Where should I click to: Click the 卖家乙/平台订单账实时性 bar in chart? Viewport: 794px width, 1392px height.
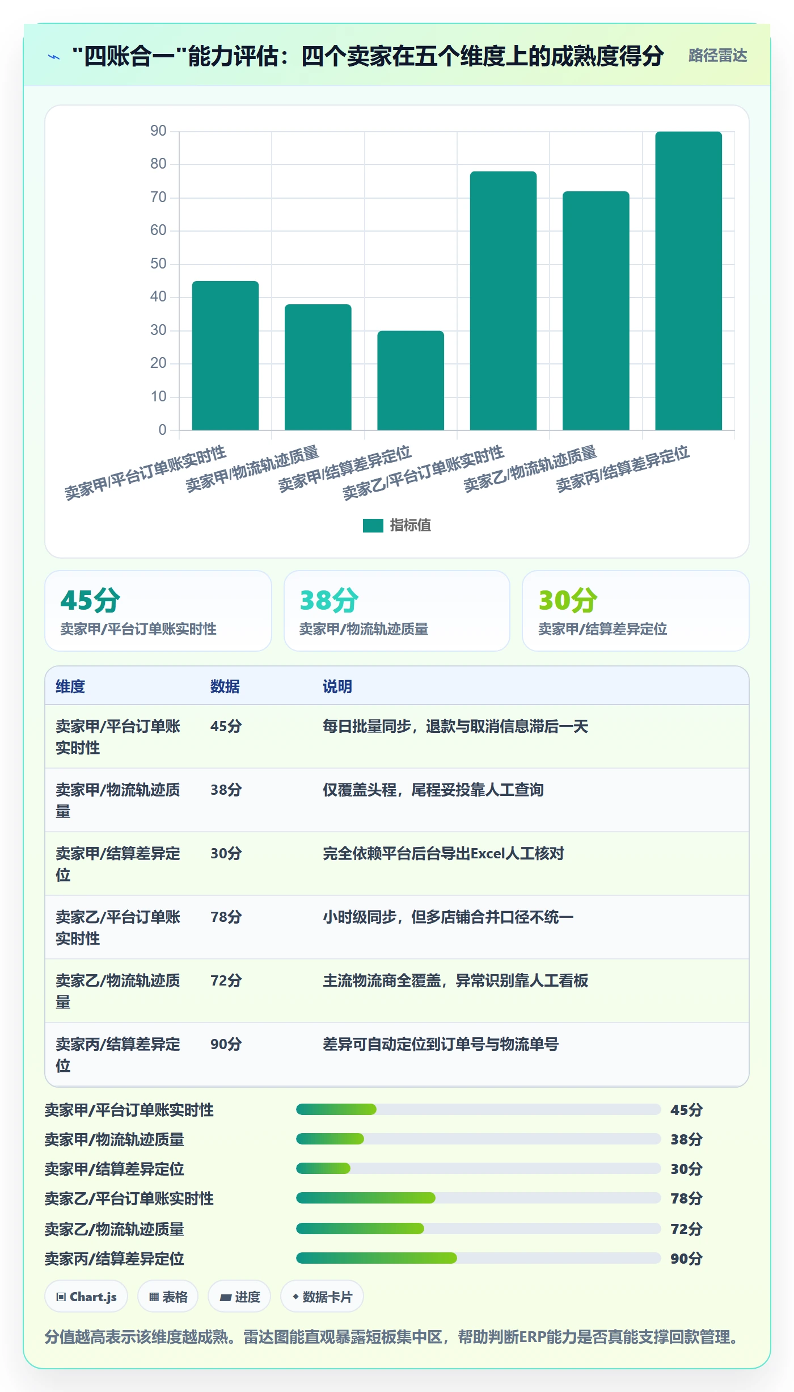503,301
